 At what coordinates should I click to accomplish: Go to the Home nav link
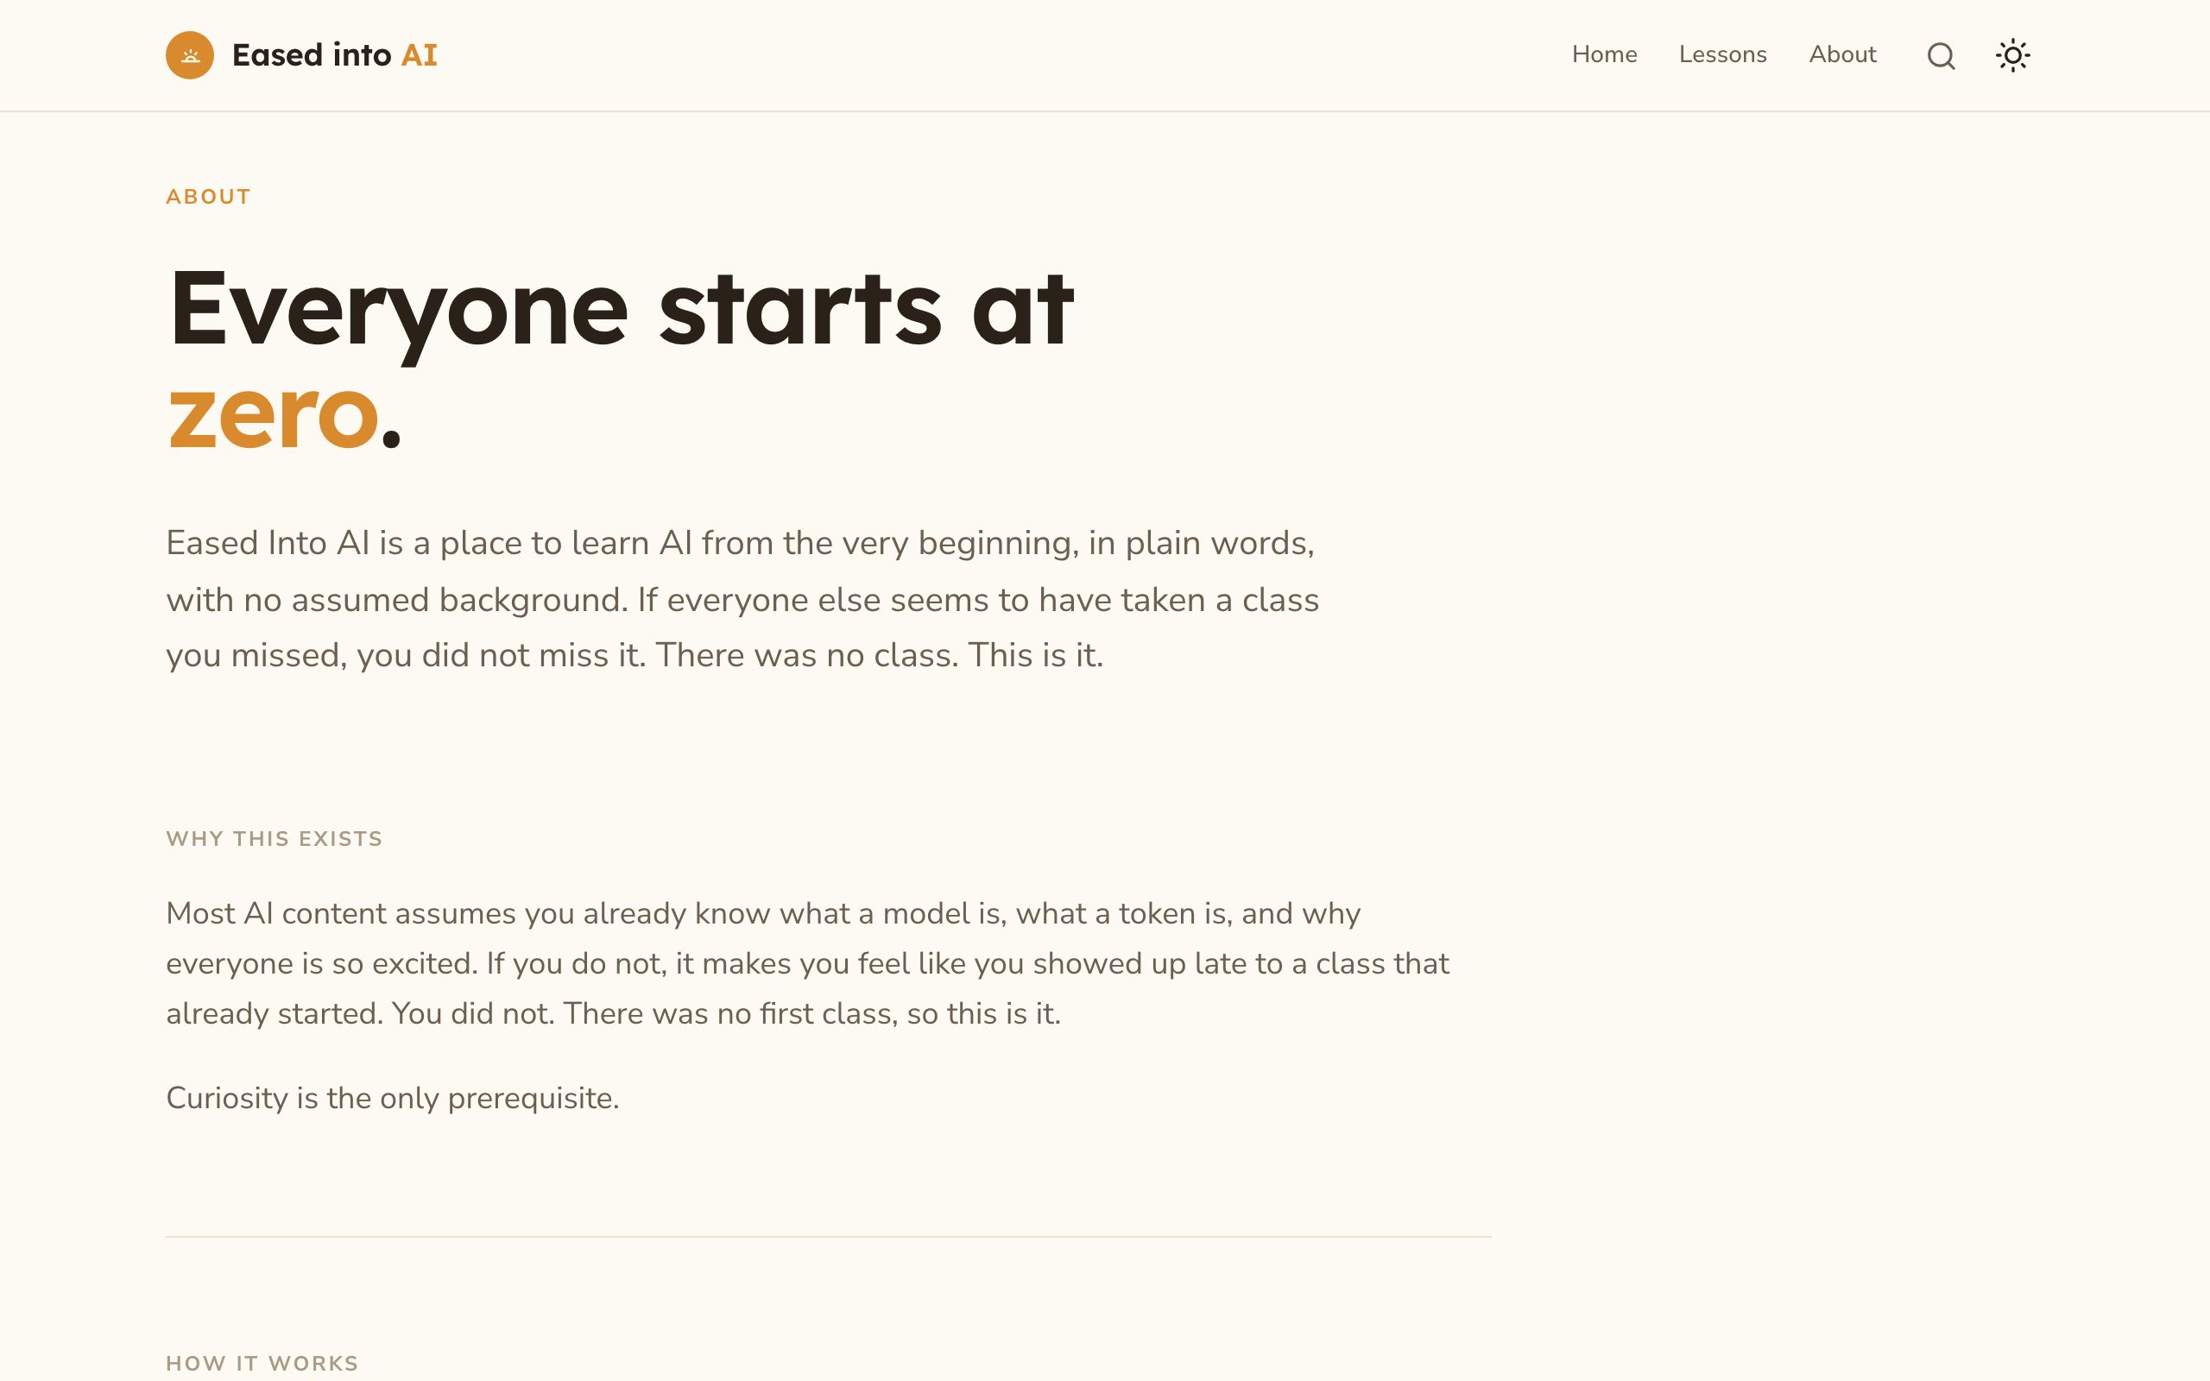pos(1604,54)
